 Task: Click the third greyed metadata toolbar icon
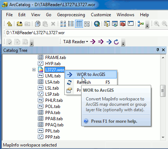pyautogui.click(x=25, y=42)
